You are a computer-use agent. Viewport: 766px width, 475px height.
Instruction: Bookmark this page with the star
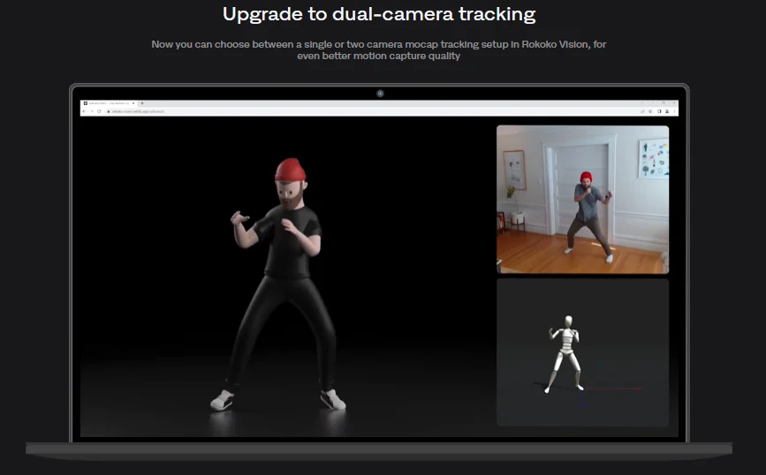tap(650, 111)
